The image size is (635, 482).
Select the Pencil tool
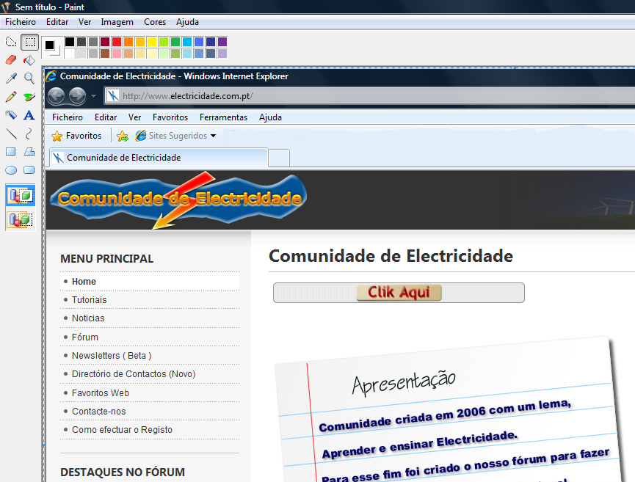coord(11,97)
